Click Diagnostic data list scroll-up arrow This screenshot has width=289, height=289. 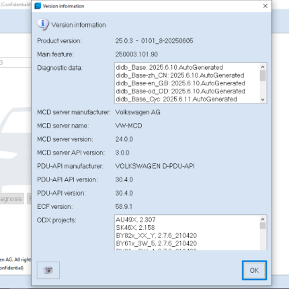[x=263, y=67]
